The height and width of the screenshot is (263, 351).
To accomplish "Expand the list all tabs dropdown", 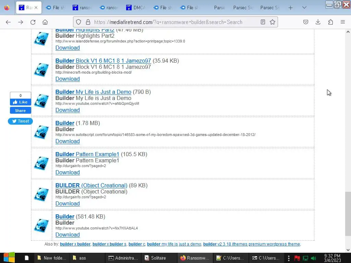I will pyautogui.click(x=304, y=8).
